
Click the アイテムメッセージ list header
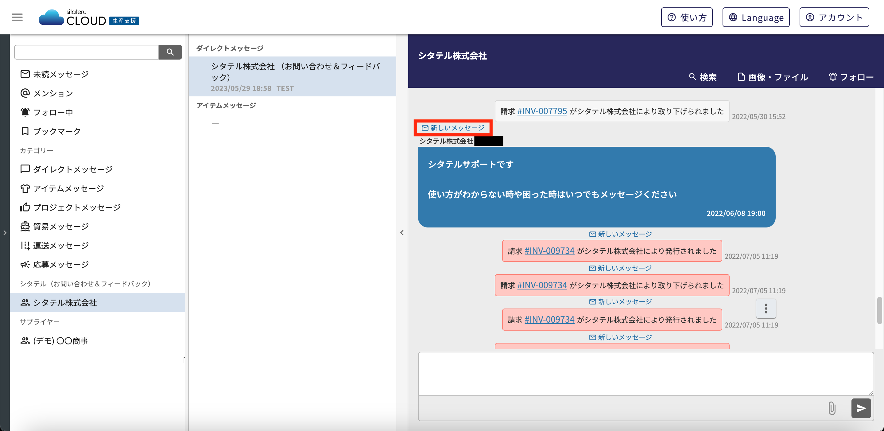pos(226,106)
